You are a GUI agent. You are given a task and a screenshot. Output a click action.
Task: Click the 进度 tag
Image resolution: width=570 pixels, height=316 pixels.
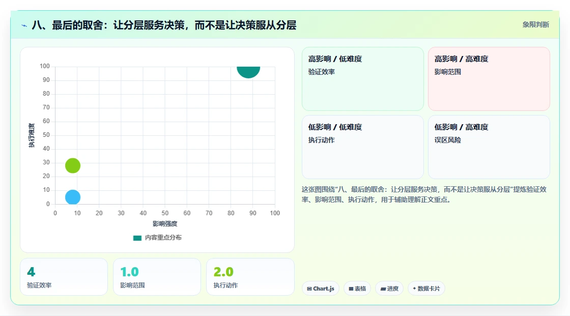[389, 289]
